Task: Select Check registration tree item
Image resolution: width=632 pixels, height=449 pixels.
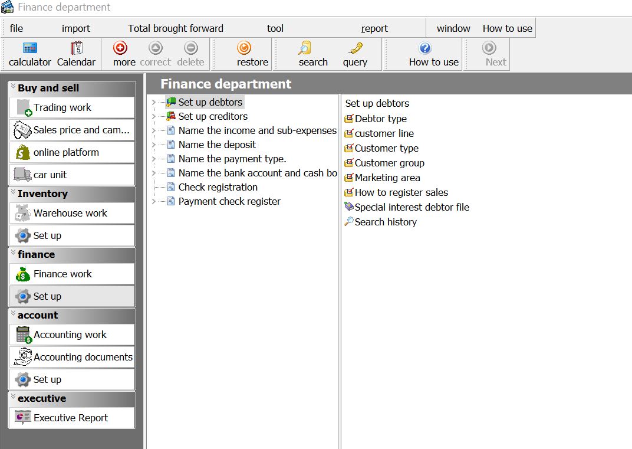Action: (218, 187)
